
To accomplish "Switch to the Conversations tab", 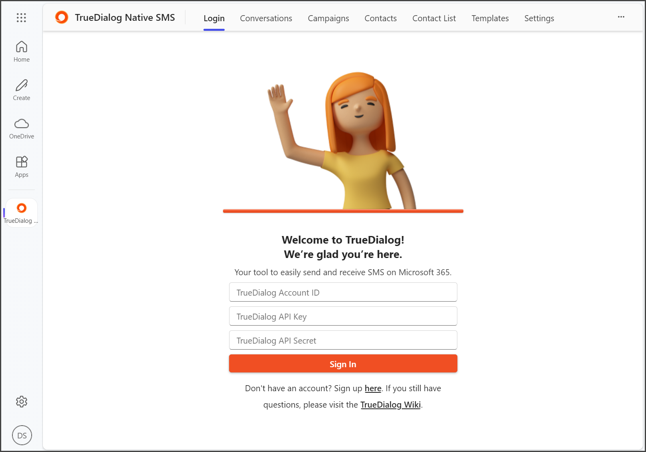I will [266, 18].
